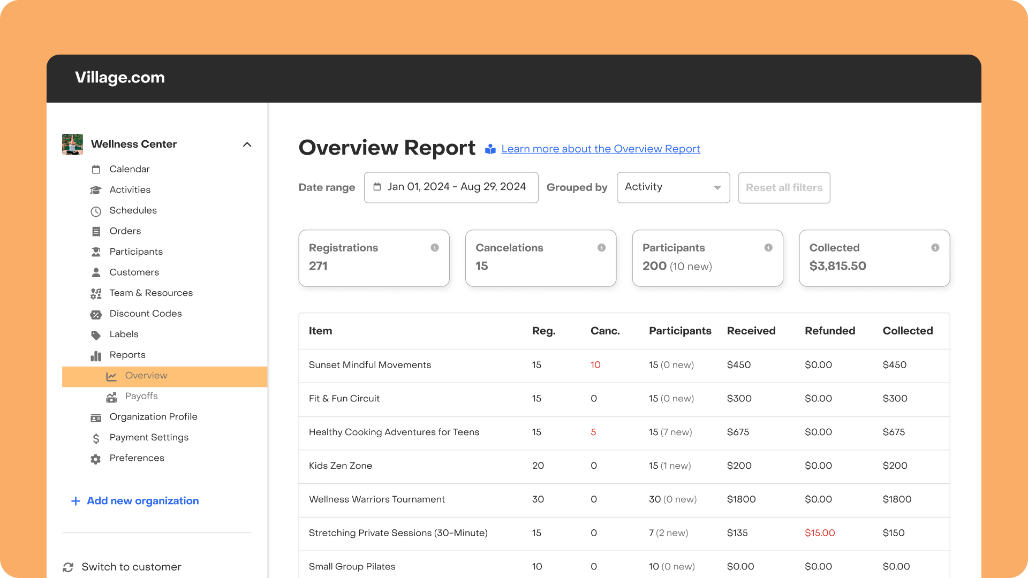Select Participants in sidebar menu
This screenshot has height=578, width=1028.
coord(136,252)
